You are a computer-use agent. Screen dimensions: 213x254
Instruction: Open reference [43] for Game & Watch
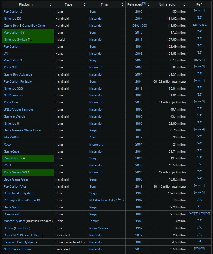(199, 116)
